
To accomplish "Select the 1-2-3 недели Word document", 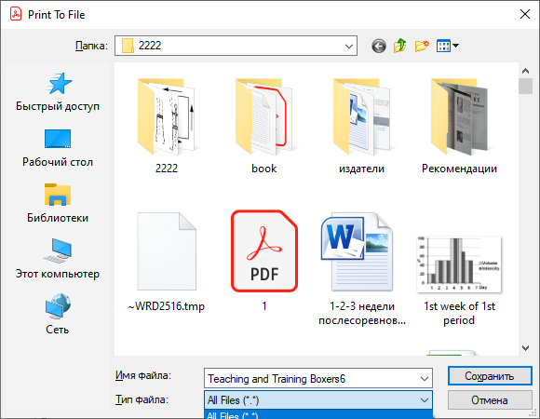I will click(361, 269).
